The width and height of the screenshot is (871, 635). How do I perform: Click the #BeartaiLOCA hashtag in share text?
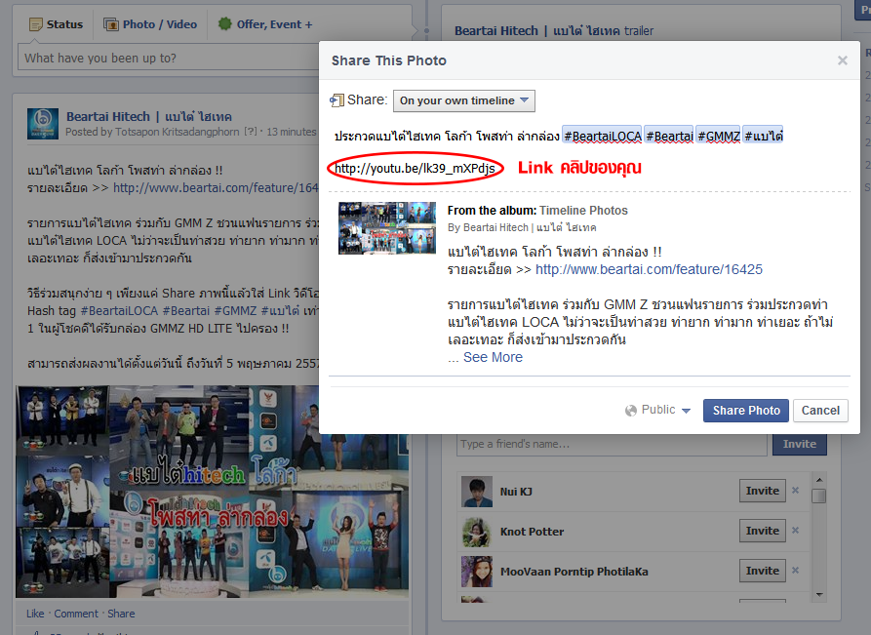pyautogui.click(x=602, y=137)
